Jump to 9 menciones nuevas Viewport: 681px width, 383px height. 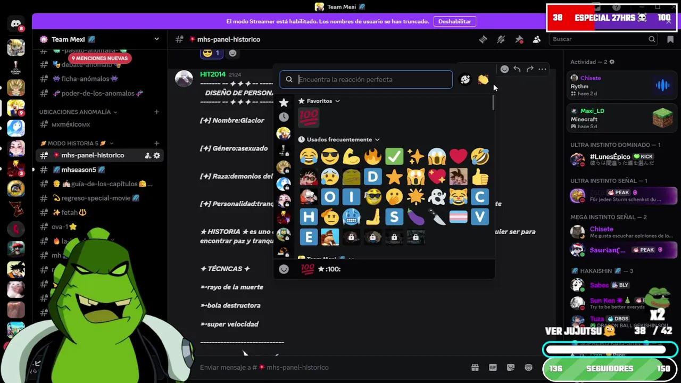pyautogui.click(x=100, y=58)
